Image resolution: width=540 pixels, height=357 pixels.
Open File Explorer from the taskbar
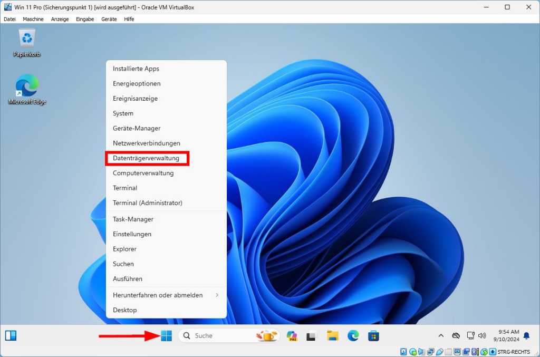coord(332,335)
